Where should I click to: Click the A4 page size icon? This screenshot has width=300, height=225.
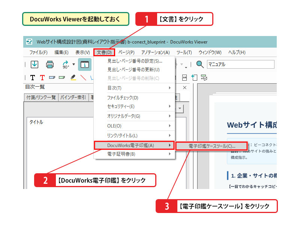click(x=184, y=78)
